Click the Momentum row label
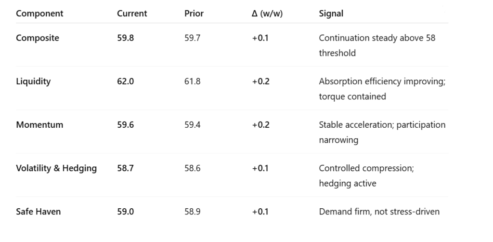The width and height of the screenshot is (493, 242). 39,125
